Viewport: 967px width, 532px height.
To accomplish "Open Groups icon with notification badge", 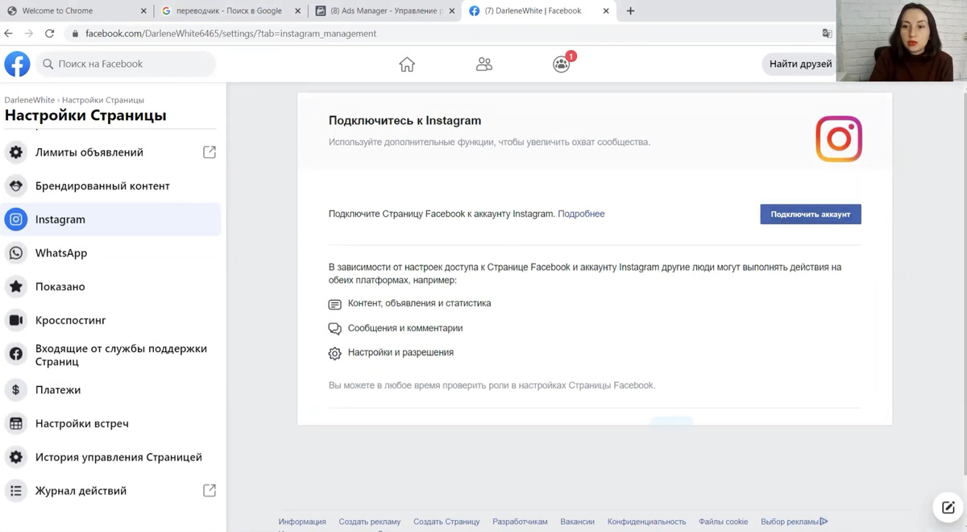I will [x=562, y=64].
